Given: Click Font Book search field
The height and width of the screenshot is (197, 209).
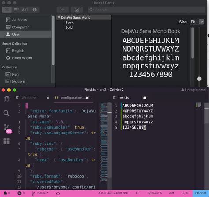Looking at the screenshot, I should 146,10.
